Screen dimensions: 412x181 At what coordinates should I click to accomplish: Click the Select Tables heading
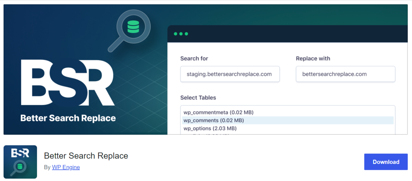point(198,98)
